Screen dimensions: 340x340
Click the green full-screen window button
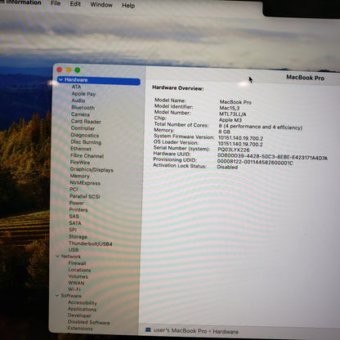coord(78,70)
